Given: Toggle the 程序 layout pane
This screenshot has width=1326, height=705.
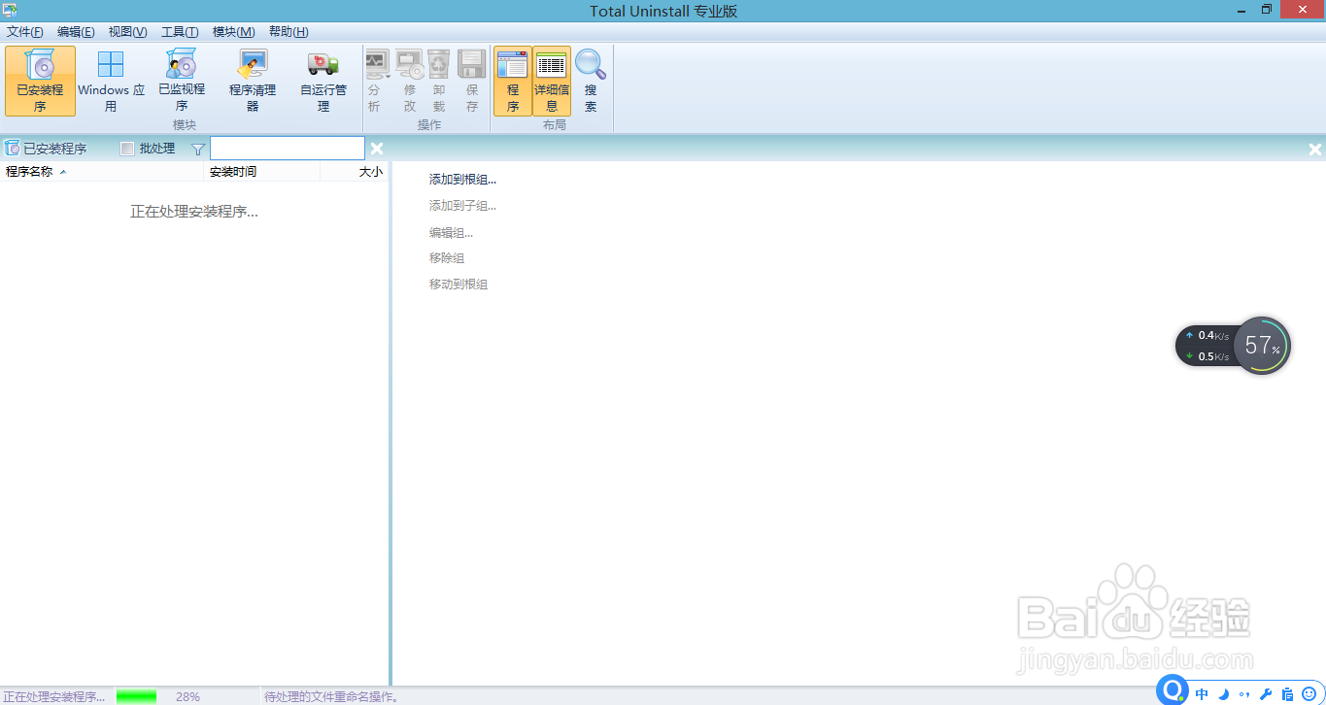Looking at the screenshot, I should point(512,81).
